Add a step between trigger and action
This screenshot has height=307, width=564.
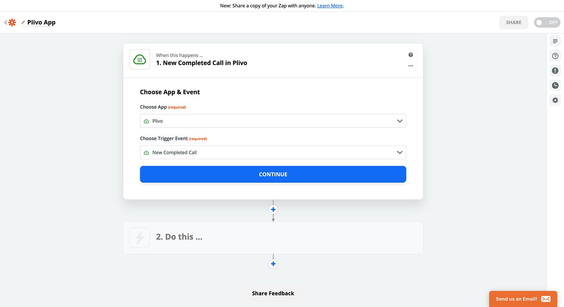click(x=273, y=210)
